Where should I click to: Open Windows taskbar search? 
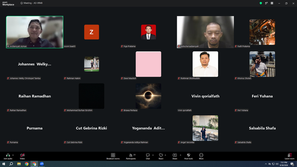tap(11, 164)
